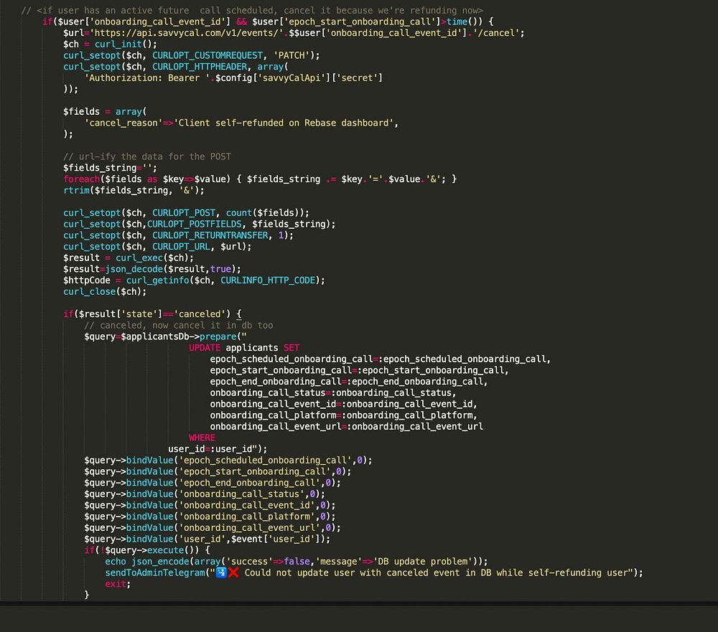718x632 pixels.
Task: Click the CURLOPT_RETURNTRANSFER line
Action: [178, 235]
